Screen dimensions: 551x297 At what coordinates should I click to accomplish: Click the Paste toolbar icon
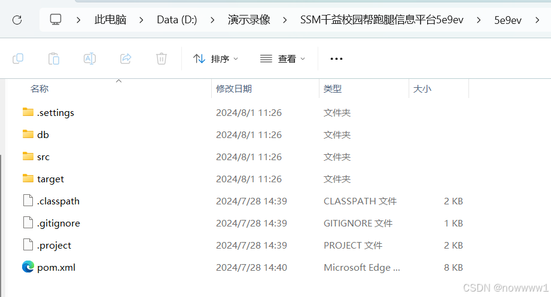(54, 59)
